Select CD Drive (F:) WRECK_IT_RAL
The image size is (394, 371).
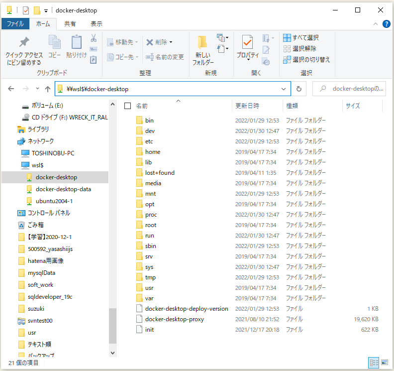(65, 118)
